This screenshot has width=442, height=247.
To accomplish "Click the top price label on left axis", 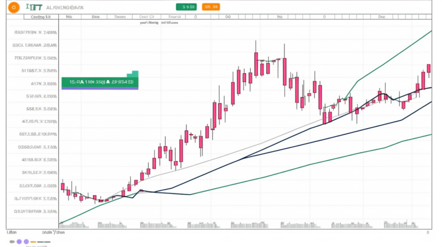I will pyautogui.click(x=35, y=33).
